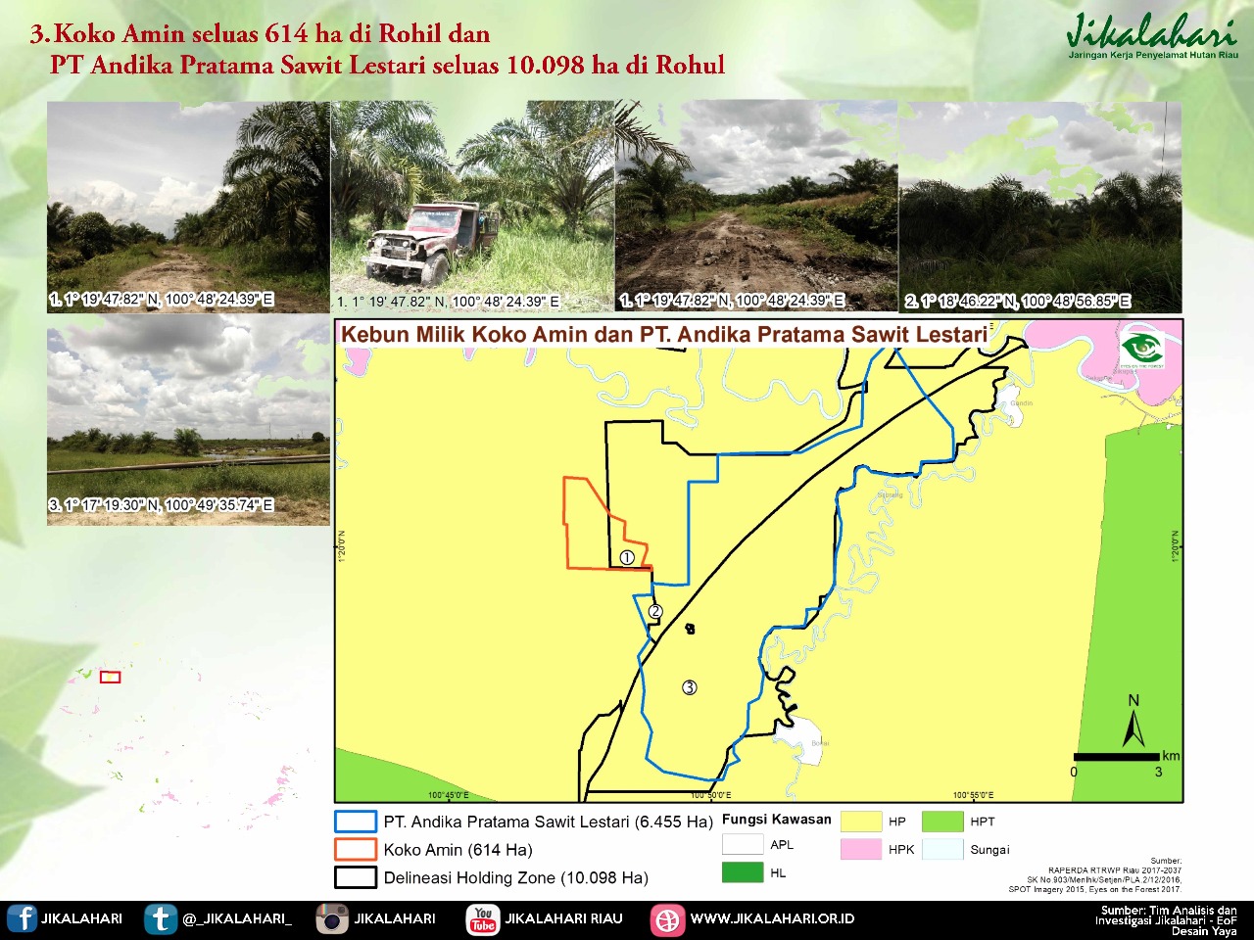Click the blue PT. Andika legend box

coord(356,822)
